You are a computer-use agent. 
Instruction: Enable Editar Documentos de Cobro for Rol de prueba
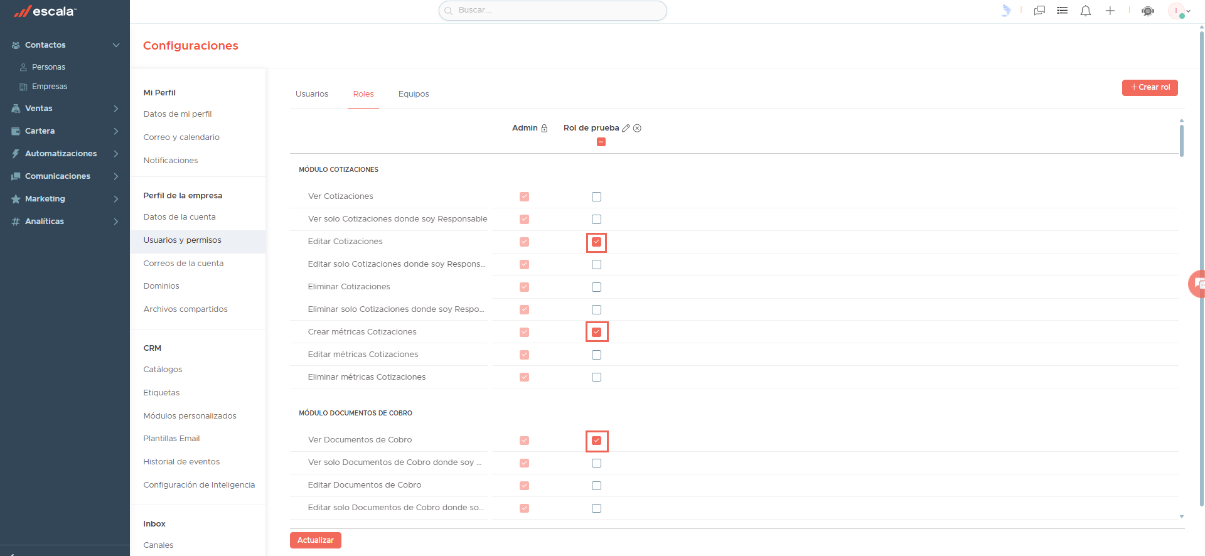tap(596, 486)
